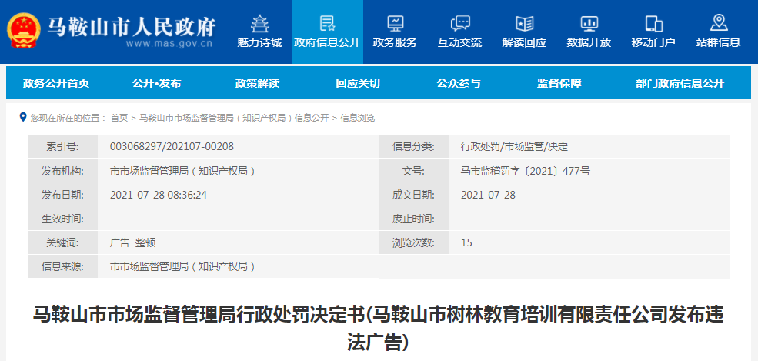Click the 发布机构 label cell

pyautogui.click(x=63, y=171)
